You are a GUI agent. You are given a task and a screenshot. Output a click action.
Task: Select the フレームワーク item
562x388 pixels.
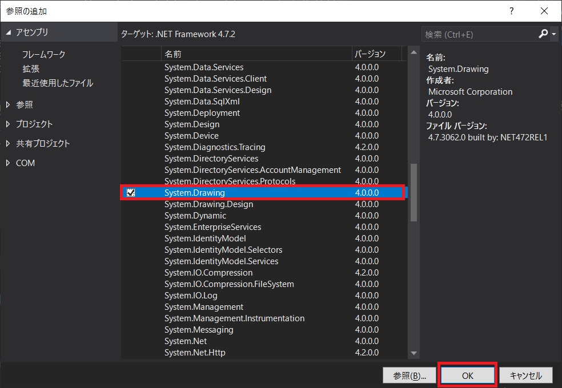pyautogui.click(x=44, y=54)
